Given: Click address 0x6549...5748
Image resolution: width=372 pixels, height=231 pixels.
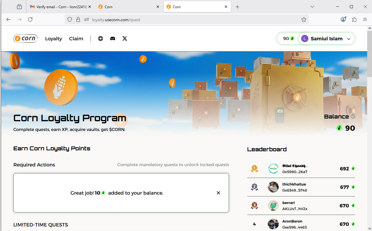Looking at the screenshot, I should pyautogui.click(x=295, y=190).
